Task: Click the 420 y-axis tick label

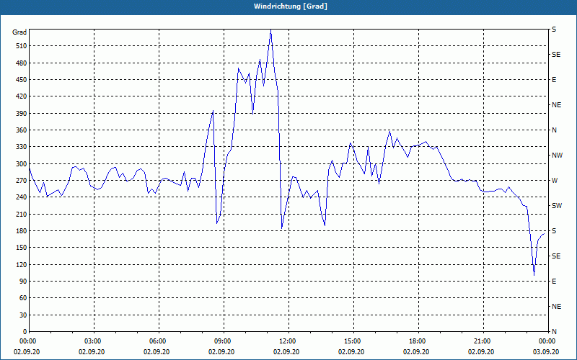Action: 22,96
